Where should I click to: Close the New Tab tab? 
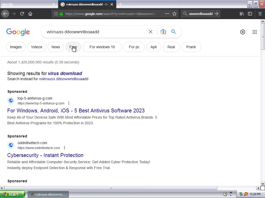[54, 4]
